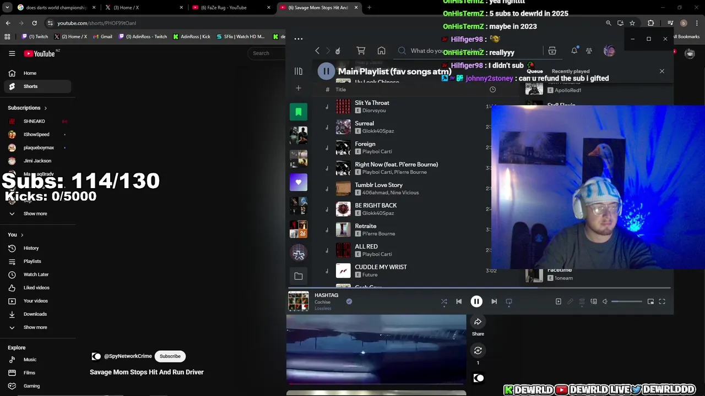Pause the Main Playlist with the round pause button
The width and height of the screenshot is (705, 396).
click(326, 71)
